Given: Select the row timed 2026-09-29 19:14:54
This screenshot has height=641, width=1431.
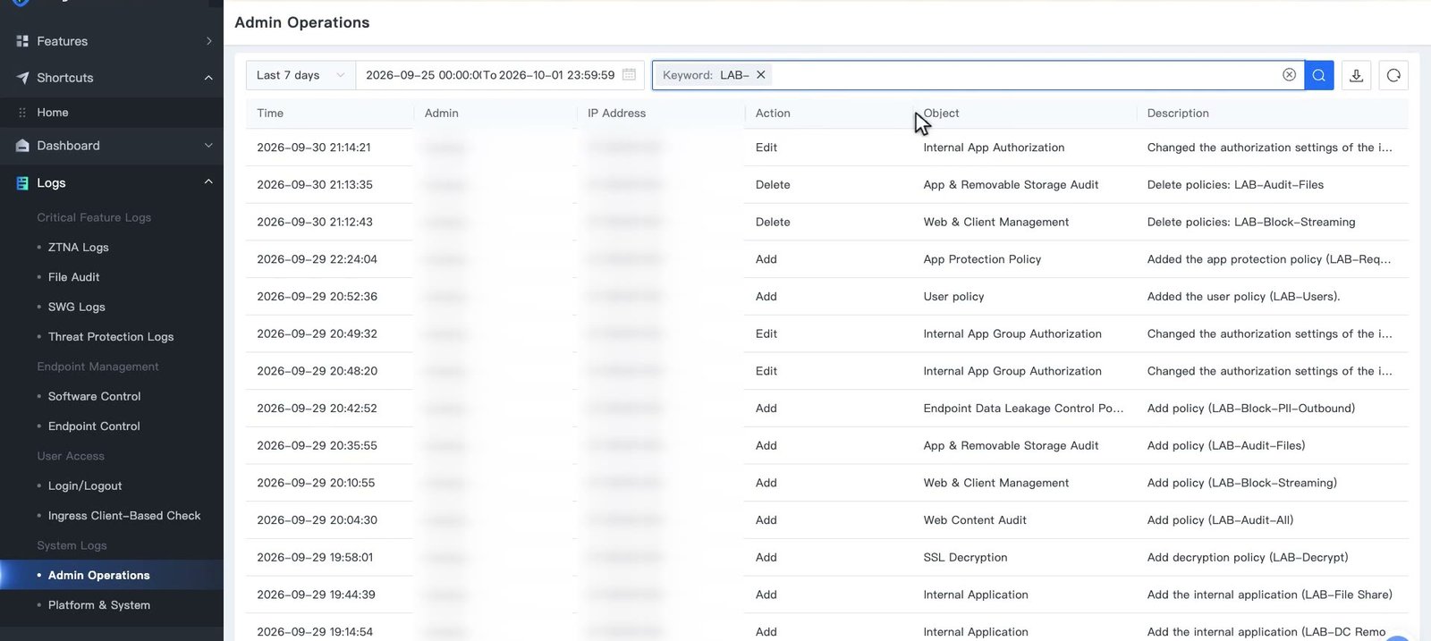Looking at the screenshot, I should [826, 630].
